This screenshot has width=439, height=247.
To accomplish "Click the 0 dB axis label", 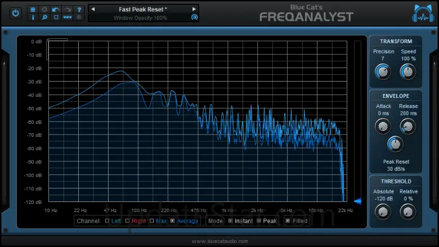I will pyautogui.click(x=36, y=42).
